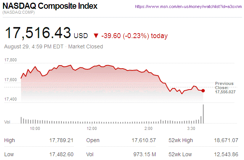244x160 pixels.
Task: Click the 12:00 time axis label
Action: pos(92,129)
